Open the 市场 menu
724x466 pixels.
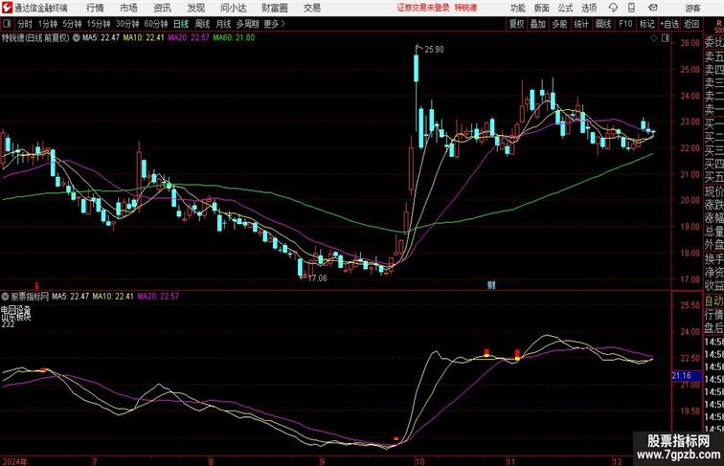tap(129, 8)
